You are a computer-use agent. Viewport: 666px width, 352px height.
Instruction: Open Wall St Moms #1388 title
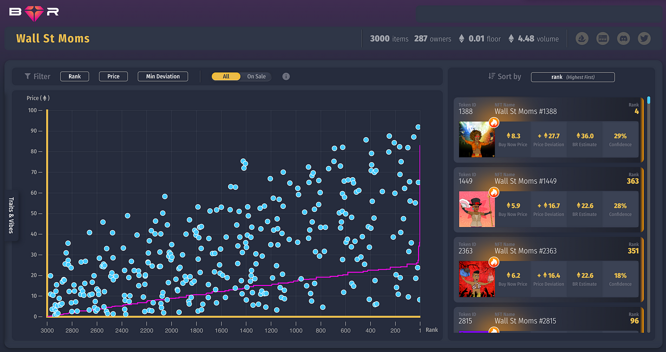click(x=526, y=112)
